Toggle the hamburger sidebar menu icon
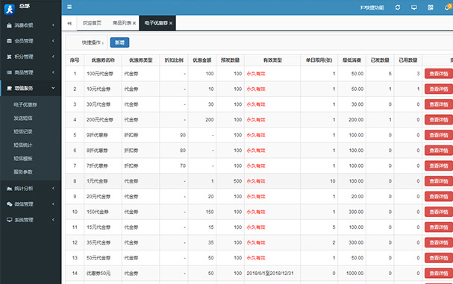Viewport: 453px width, 284px height. point(69,7)
